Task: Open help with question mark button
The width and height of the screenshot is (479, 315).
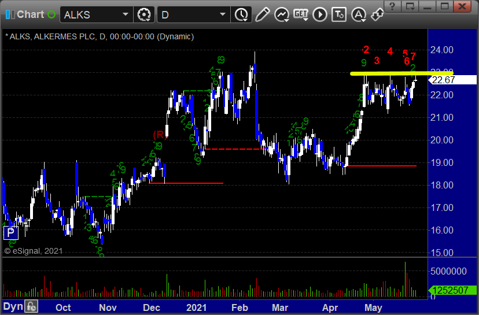Action: [393, 6]
